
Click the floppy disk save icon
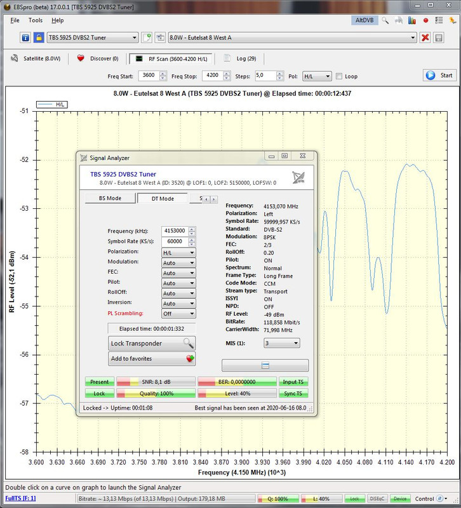(x=439, y=37)
